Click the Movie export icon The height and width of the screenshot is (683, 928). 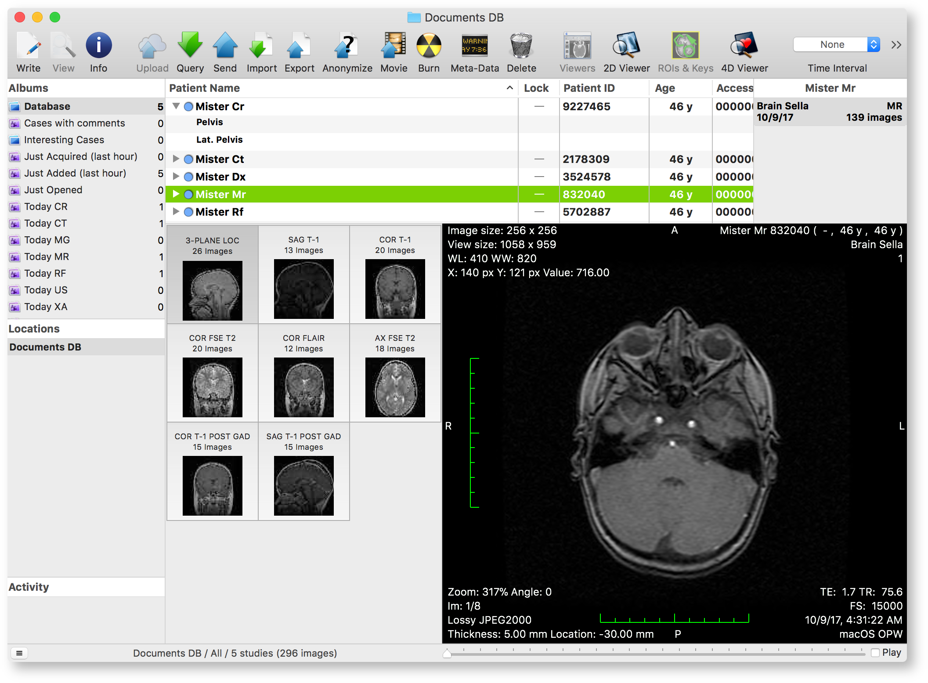click(394, 46)
